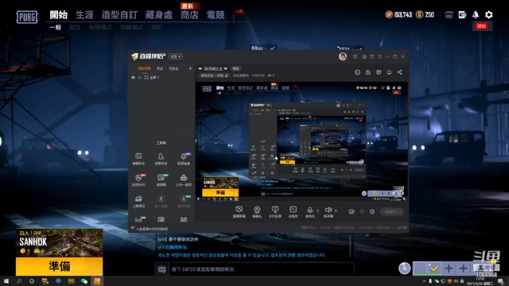Expand the microphone options arrow
The height and width of the screenshot is (286, 509).
317,211
